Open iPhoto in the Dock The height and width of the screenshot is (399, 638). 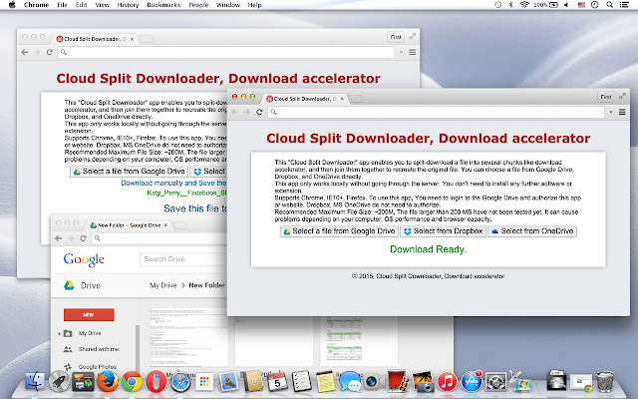(423, 381)
